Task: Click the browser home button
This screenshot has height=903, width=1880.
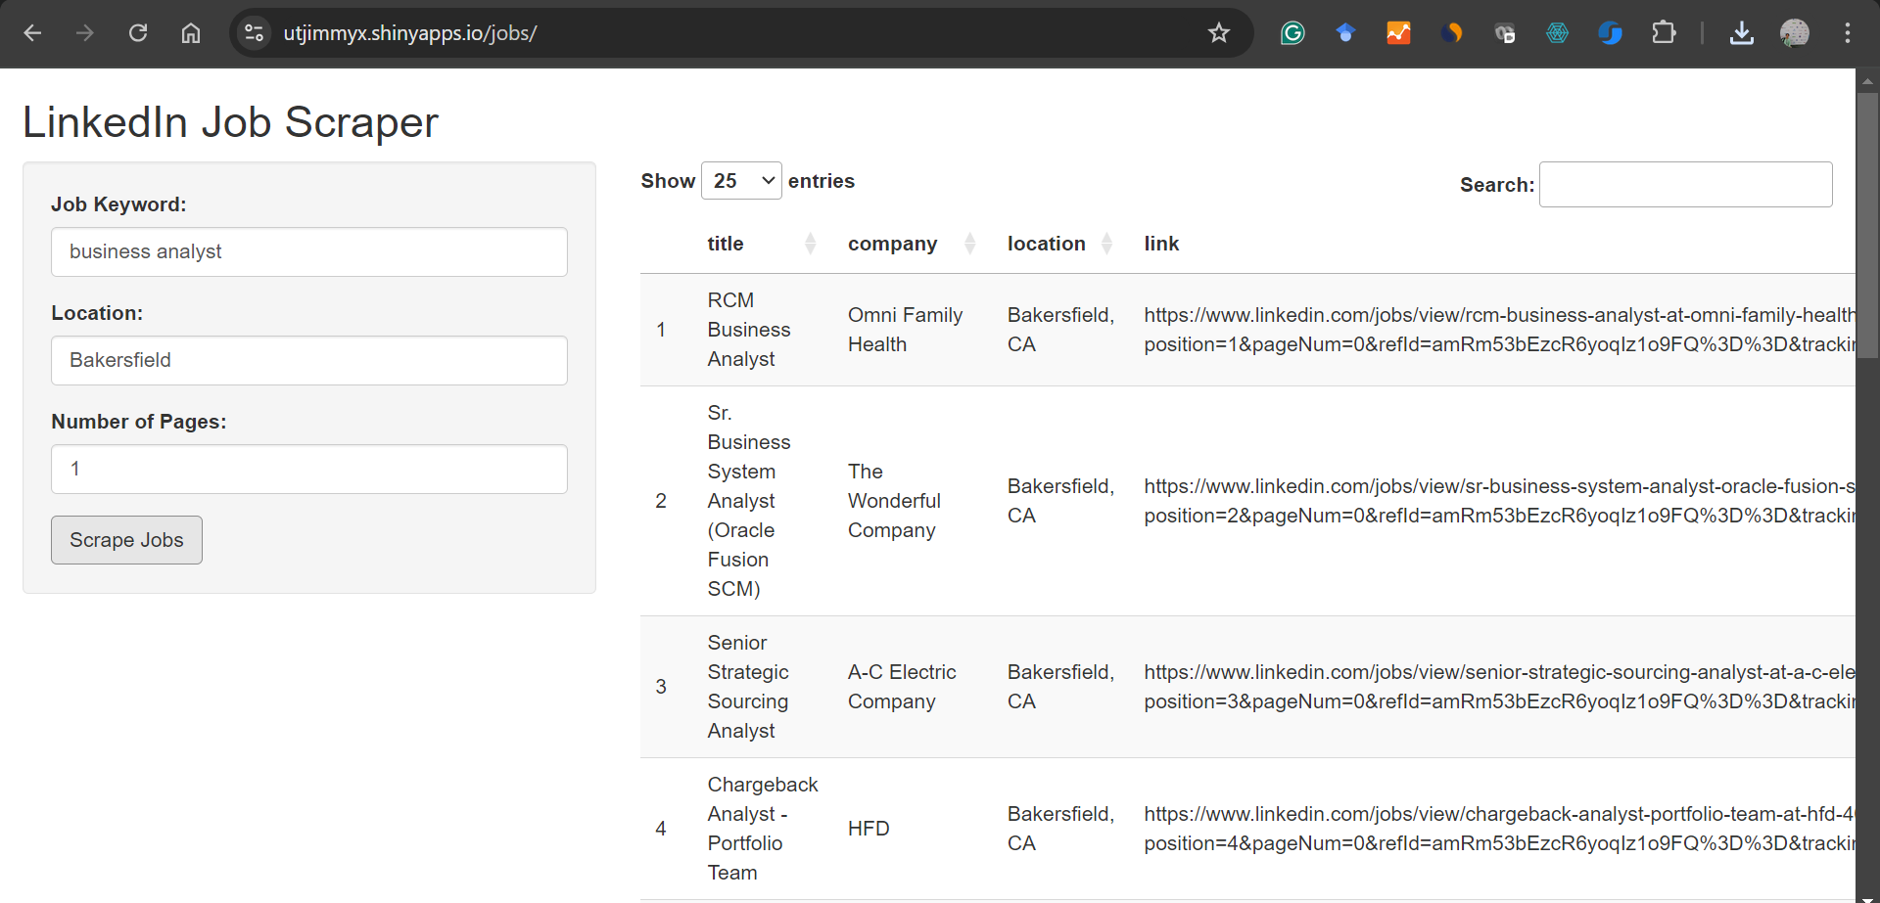Action: pos(190,32)
